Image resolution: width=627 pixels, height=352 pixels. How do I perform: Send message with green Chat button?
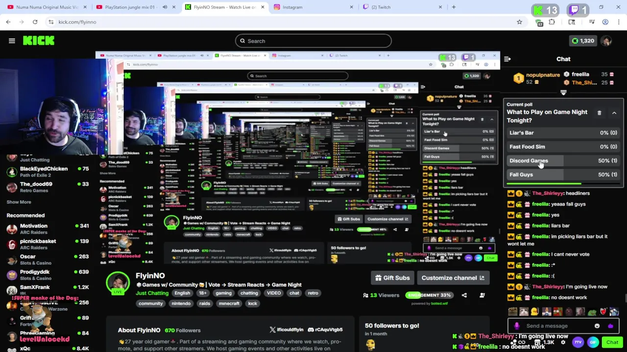(x=612, y=343)
